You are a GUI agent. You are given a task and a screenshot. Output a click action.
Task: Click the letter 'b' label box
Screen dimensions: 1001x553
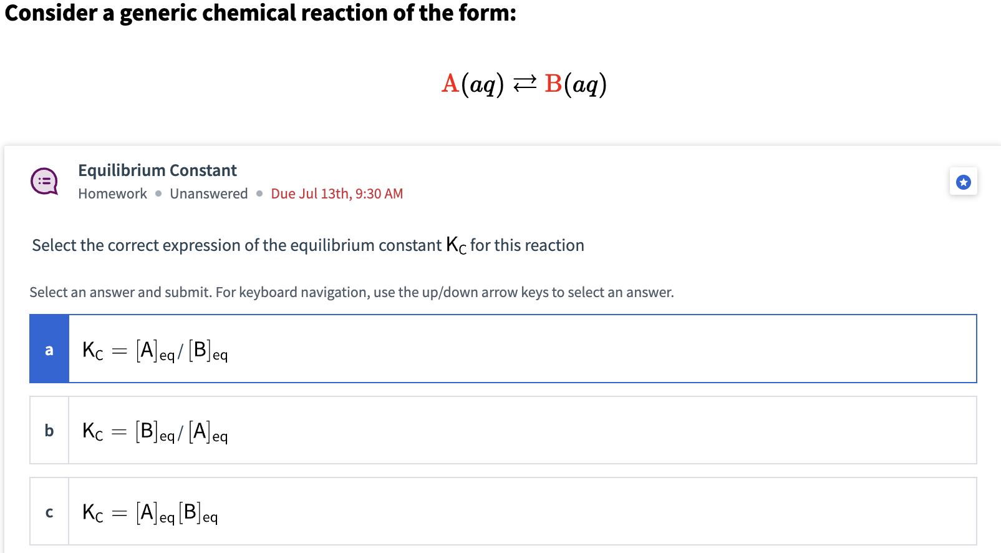(48, 430)
